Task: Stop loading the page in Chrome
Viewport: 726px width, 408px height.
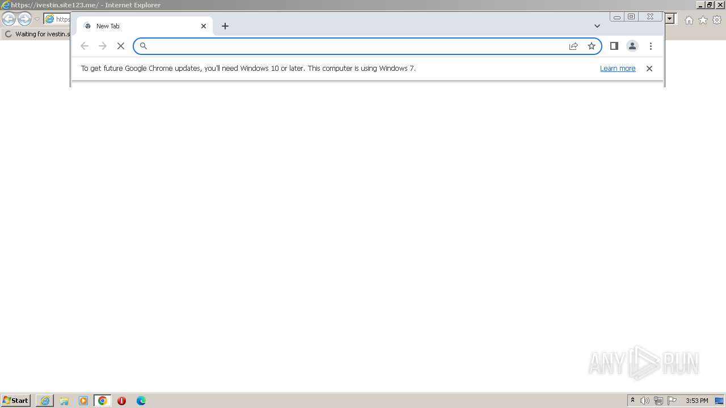Action: 121,46
